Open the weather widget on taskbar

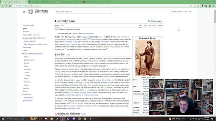(x=177, y=119)
